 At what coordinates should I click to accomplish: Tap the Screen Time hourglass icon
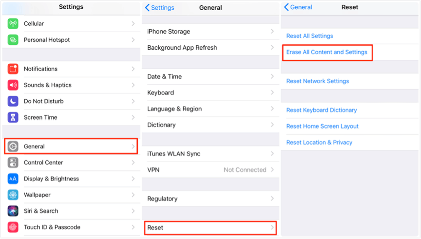pos(13,117)
